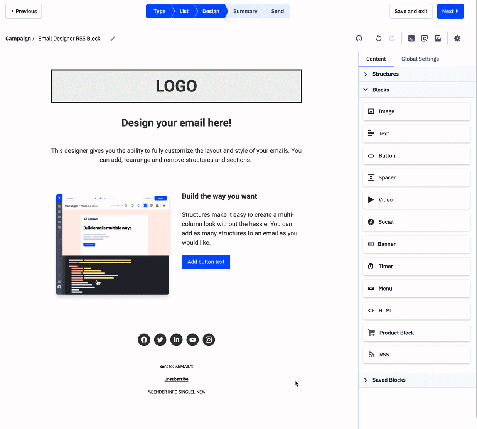The height and width of the screenshot is (429, 477).
Task: Open the settings gear icon
Action: [x=457, y=38]
